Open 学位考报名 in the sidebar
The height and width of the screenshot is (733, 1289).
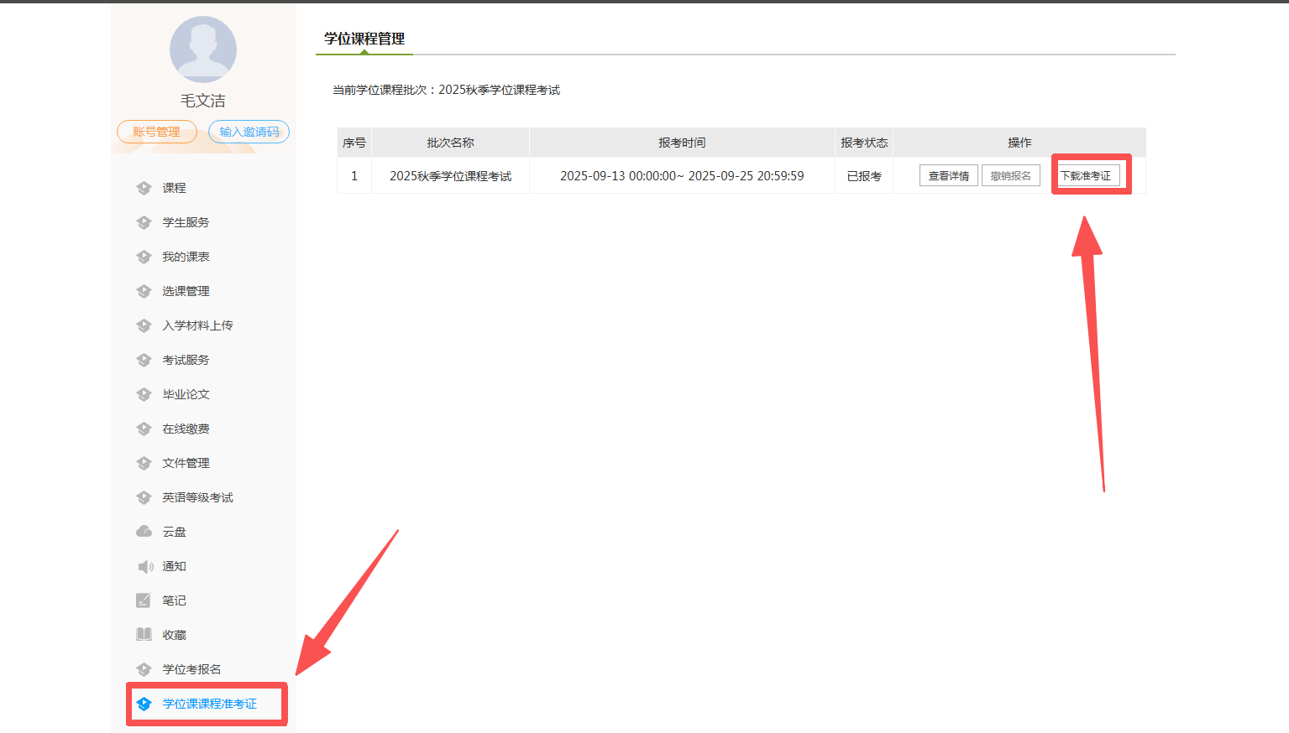click(191, 669)
